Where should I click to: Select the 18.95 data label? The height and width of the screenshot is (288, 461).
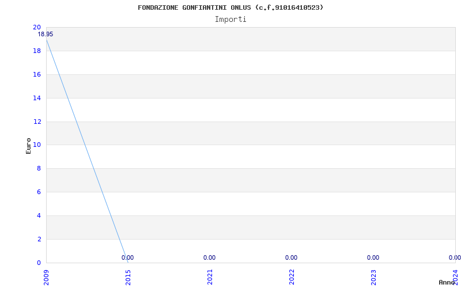pyautogui.click(x=46, y=35)
